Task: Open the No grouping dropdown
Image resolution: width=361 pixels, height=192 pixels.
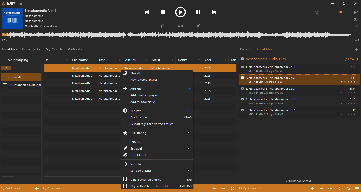Action: [21, 60]
